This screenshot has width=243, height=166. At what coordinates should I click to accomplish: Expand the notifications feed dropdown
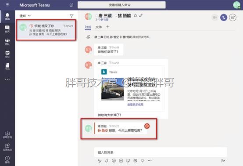coord(25,16)
